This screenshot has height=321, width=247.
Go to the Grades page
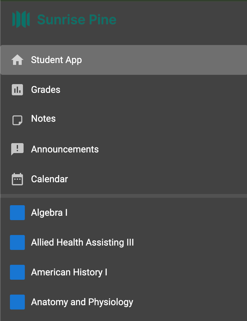coord(46,90)
